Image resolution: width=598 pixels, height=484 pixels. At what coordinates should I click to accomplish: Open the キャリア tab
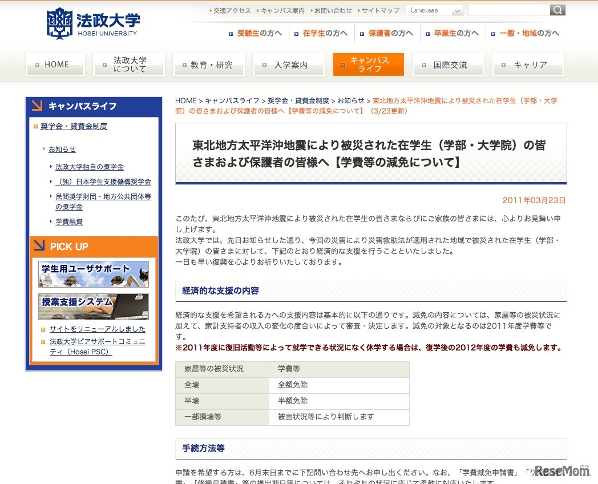(528, 64)
